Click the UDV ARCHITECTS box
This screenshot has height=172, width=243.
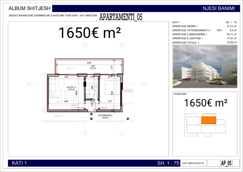tap(193, 163)
